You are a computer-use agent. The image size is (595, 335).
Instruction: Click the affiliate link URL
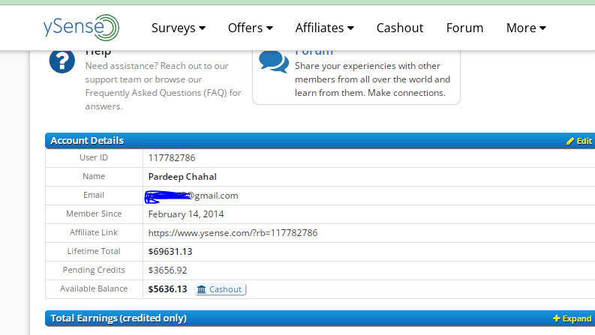click(x=233, y=233)
